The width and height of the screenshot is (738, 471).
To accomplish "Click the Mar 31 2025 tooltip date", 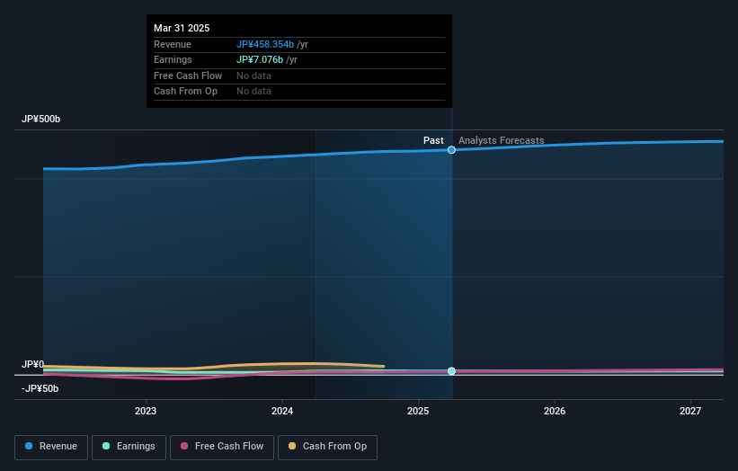I will pyautogui.click(x=182, y=28).
